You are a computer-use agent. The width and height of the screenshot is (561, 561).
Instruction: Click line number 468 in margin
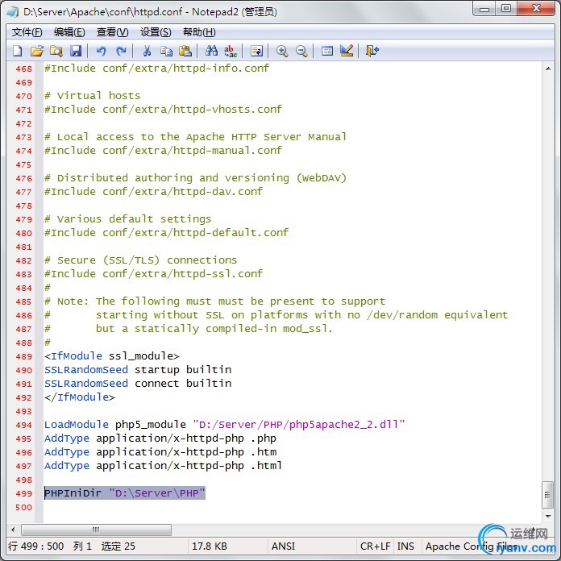click(23, 69)
